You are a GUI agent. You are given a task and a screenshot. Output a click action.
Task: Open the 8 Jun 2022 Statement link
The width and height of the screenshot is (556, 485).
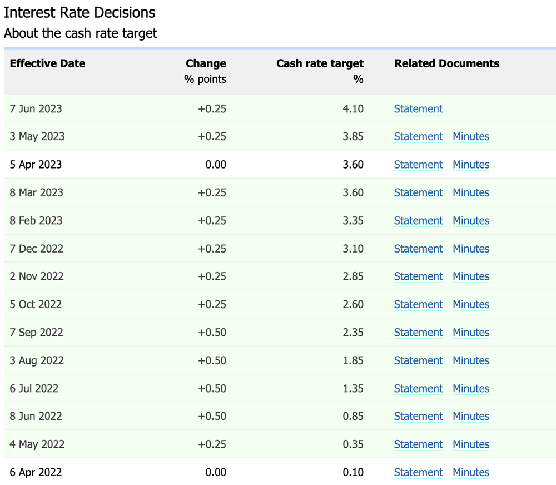419,416
